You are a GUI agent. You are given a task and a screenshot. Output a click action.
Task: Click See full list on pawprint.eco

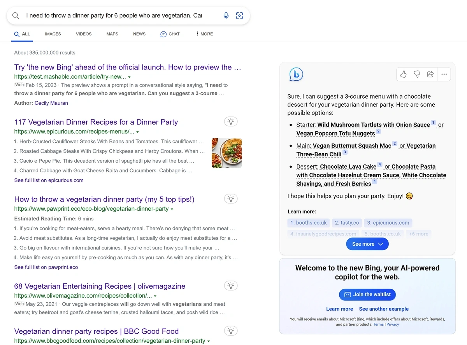46,267
